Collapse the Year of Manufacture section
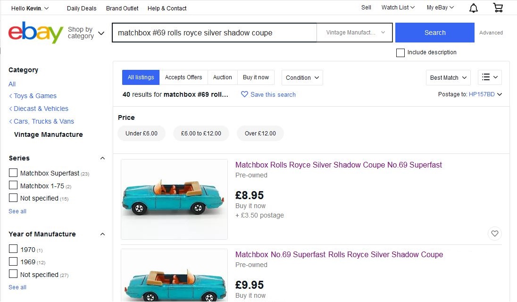 (103, 234)
